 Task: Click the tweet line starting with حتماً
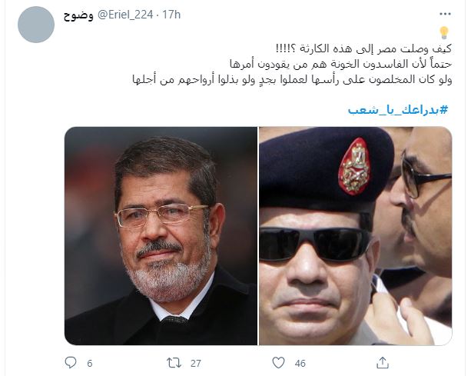pos(340,64)
